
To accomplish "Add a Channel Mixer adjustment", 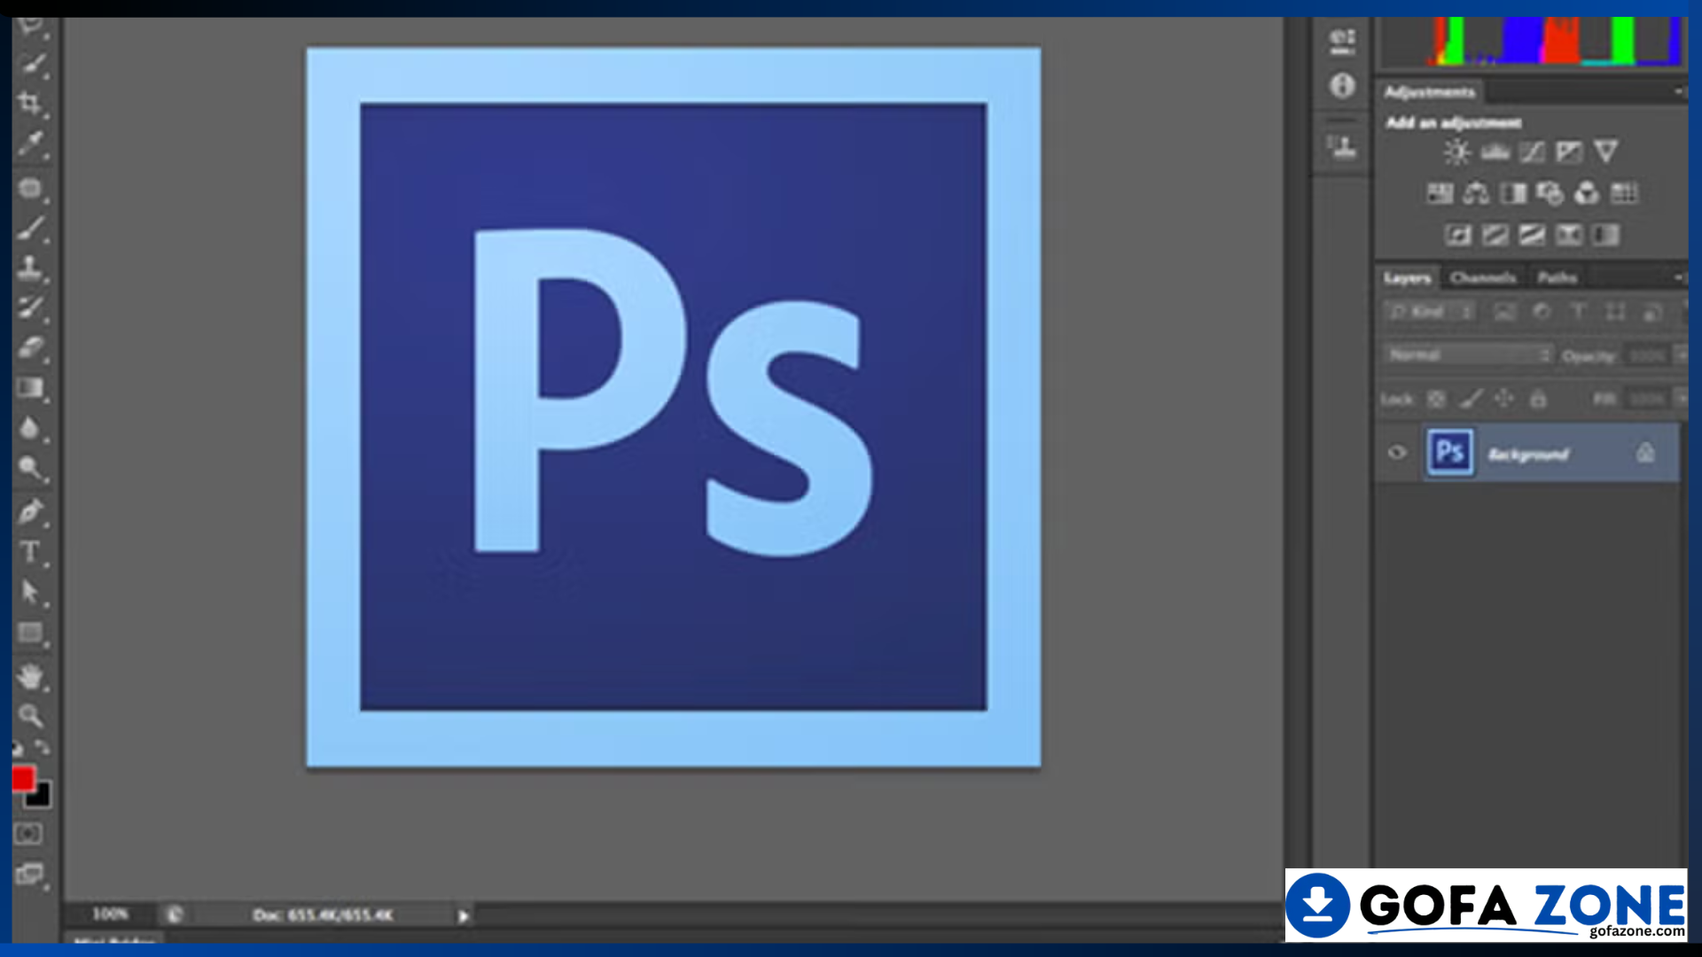I will coord(1587,193).
